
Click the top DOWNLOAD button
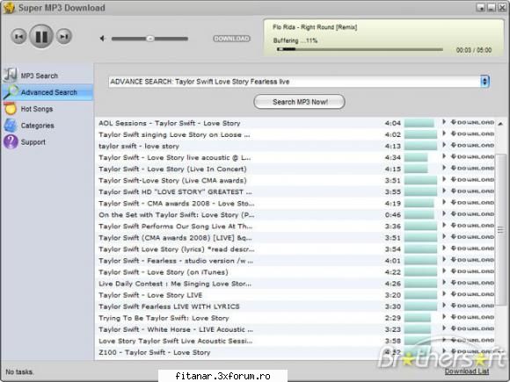(x=231, y=39)
